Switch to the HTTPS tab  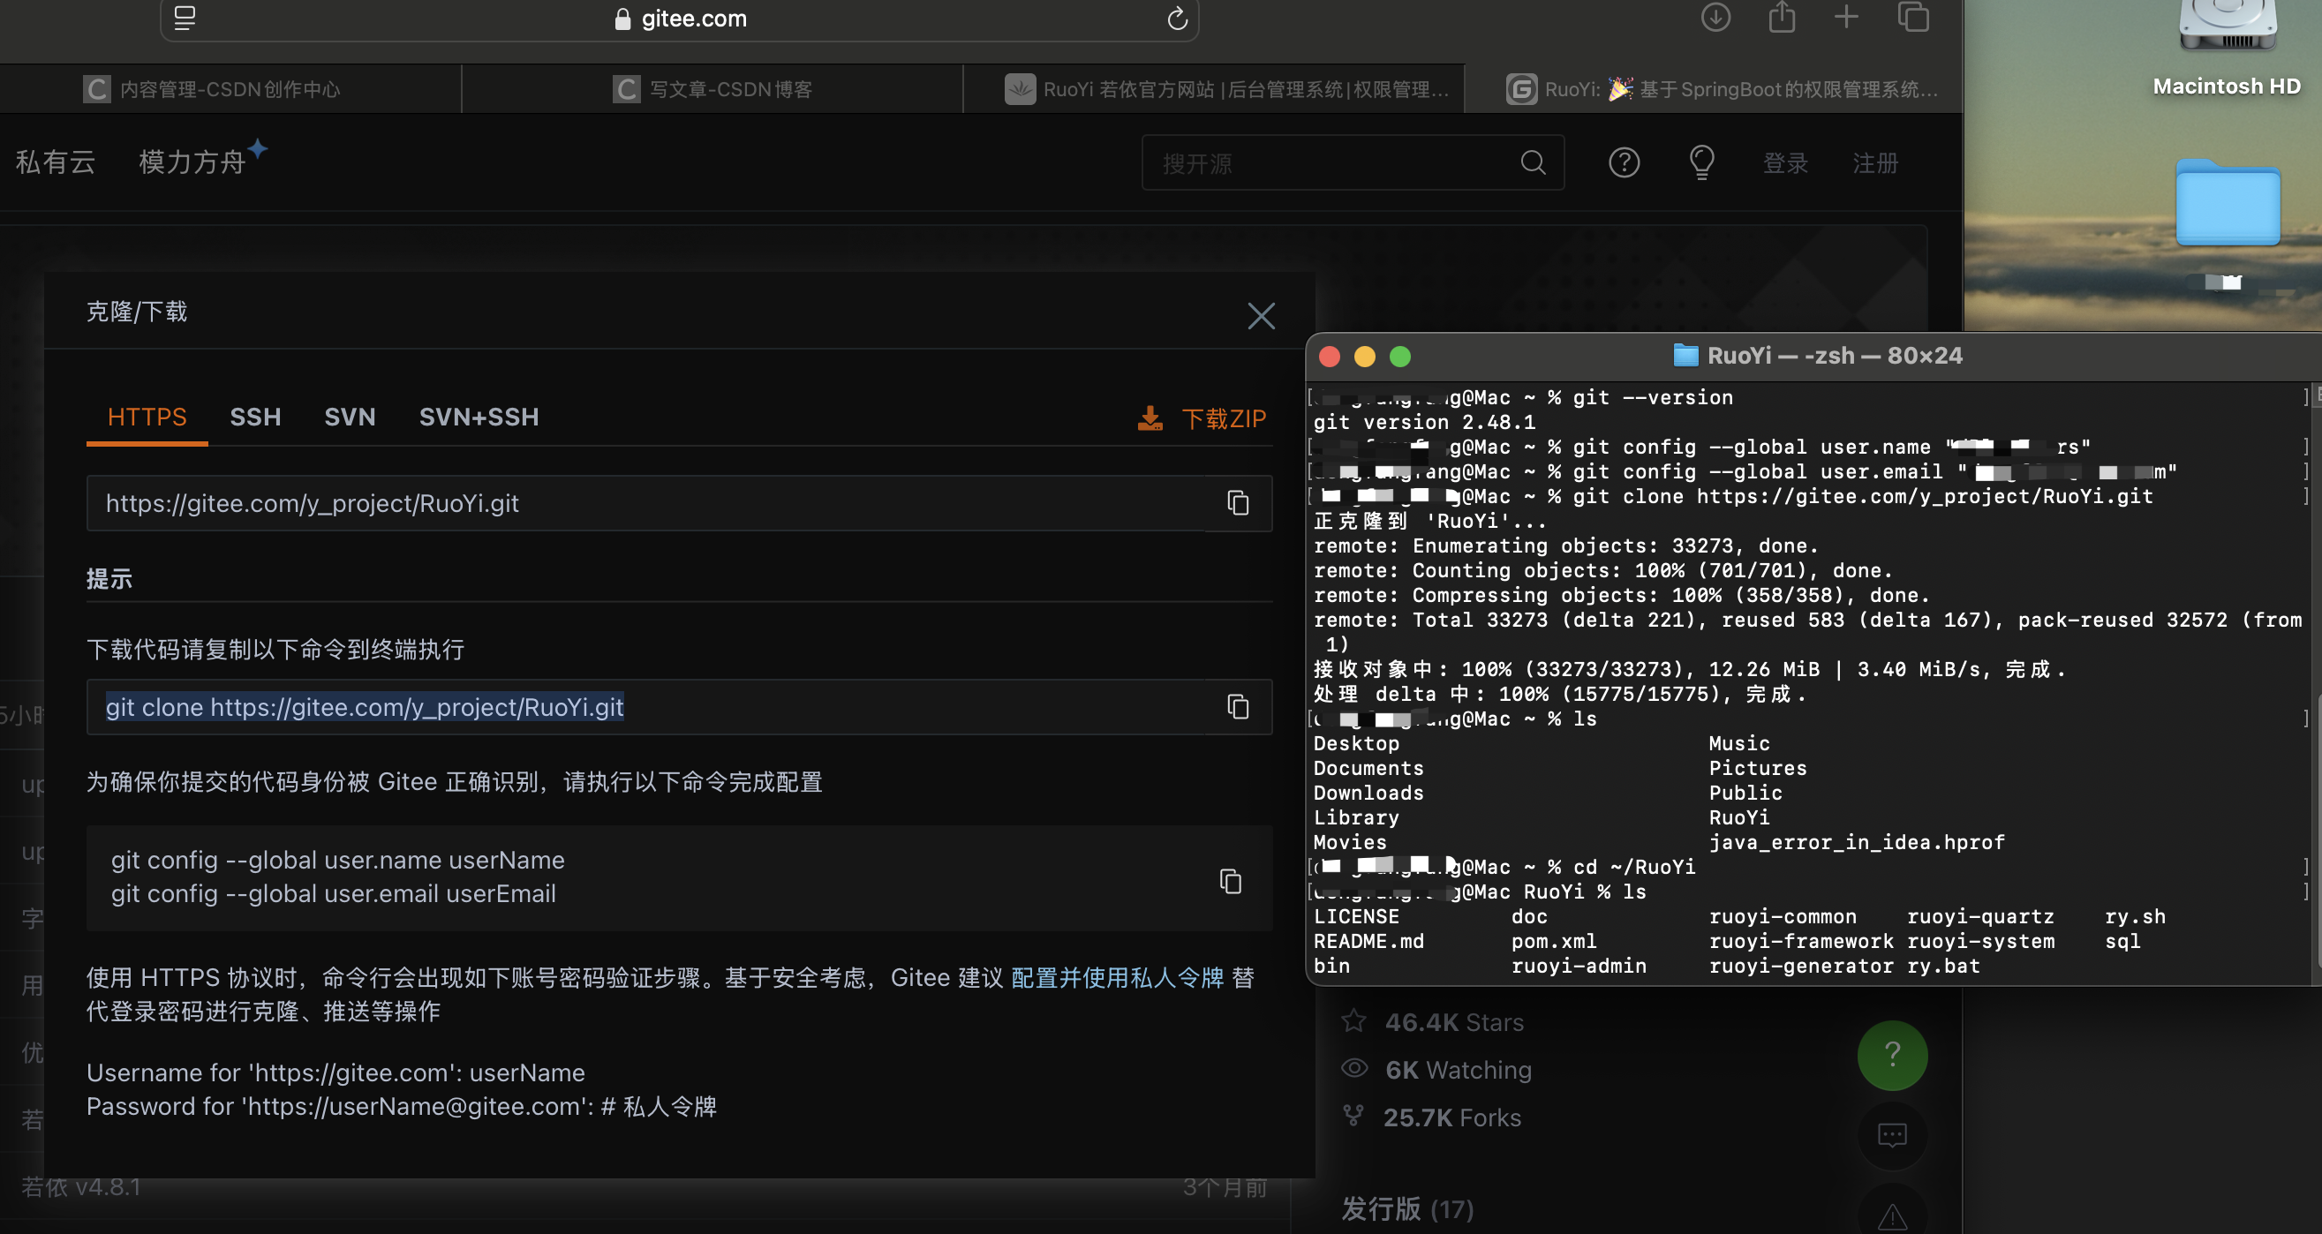tap(147, 417)
